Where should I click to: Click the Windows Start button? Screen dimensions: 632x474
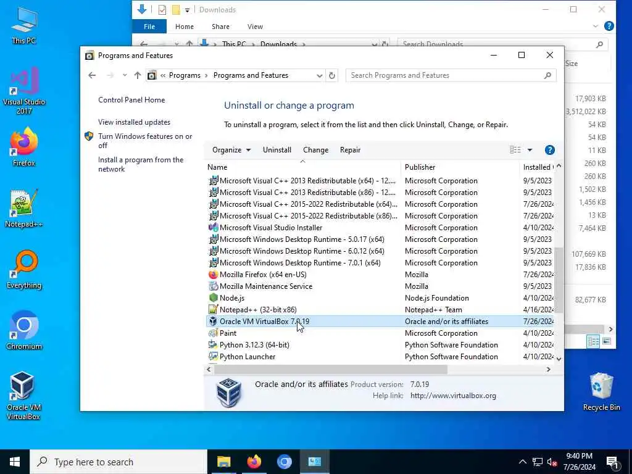click(x=15, y=462)
